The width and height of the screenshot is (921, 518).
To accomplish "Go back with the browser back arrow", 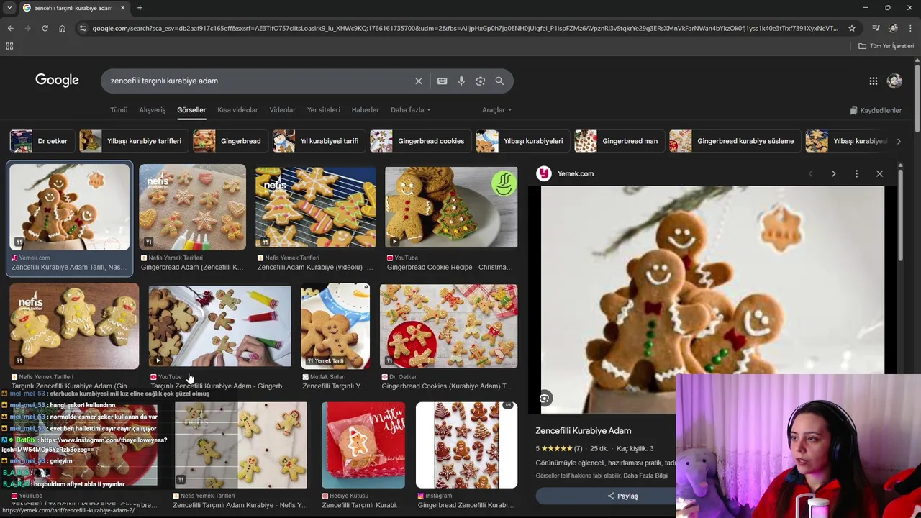I will (x=10, y=28).
